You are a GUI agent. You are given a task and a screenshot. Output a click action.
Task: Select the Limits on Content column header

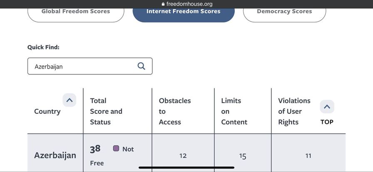(234, 111)
